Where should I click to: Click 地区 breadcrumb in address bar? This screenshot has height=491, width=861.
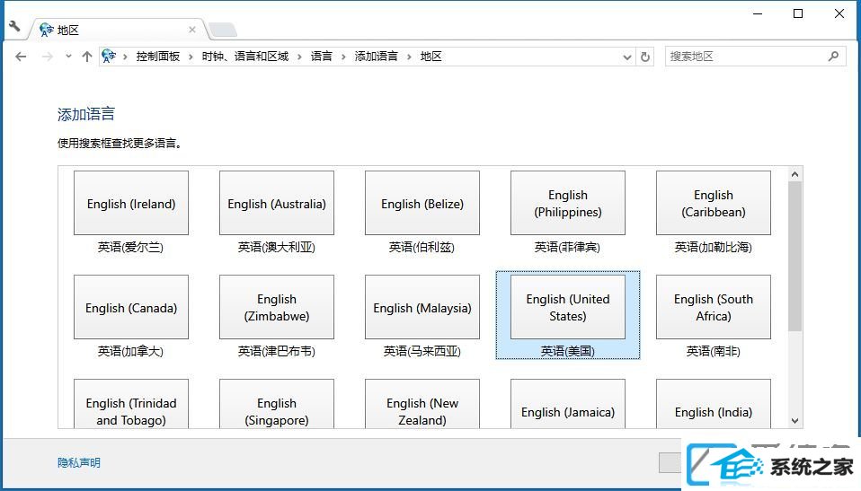tap(431, 57)
